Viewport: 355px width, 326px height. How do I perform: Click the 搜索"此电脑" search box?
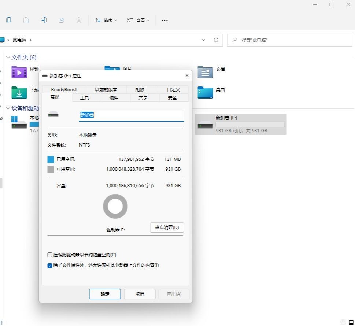point(289,40)
